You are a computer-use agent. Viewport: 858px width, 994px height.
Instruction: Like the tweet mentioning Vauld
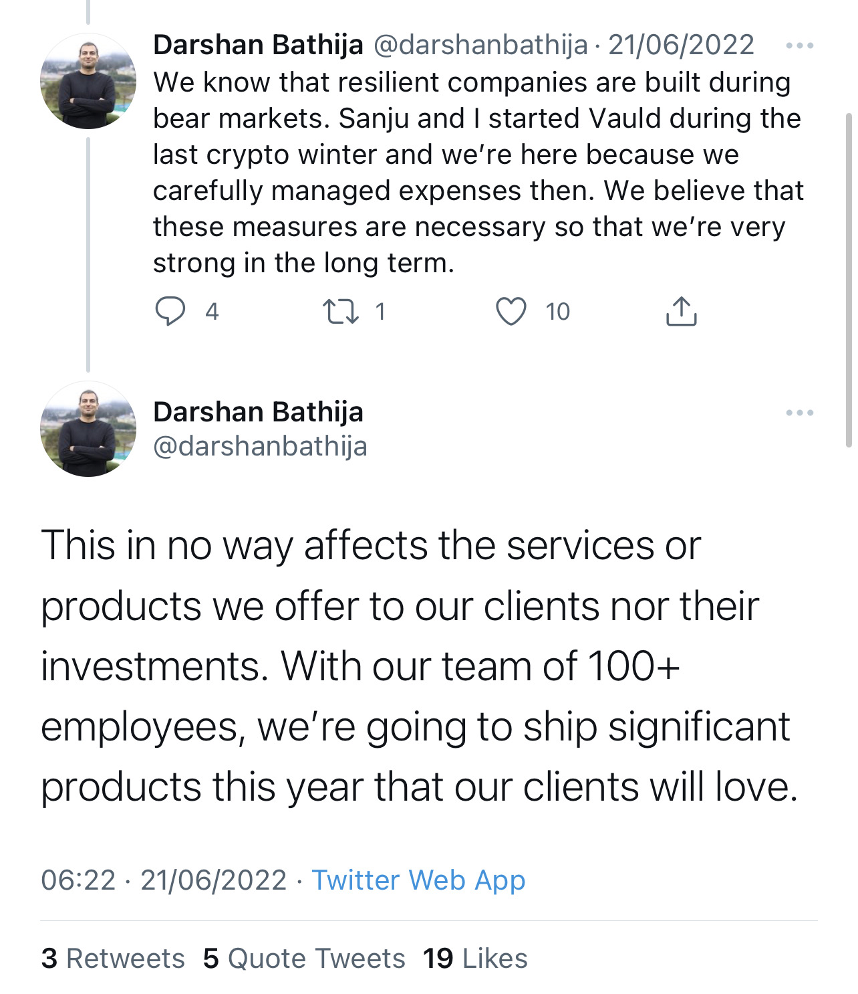511,312
